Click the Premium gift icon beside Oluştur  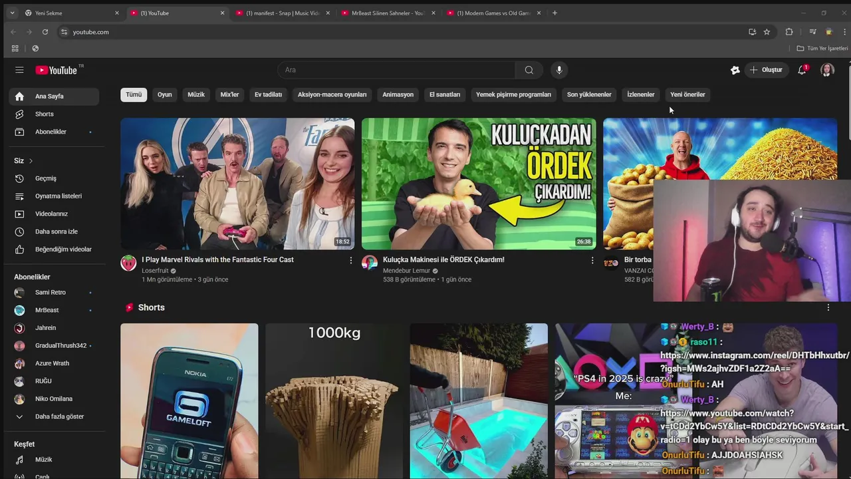[735, 70]
